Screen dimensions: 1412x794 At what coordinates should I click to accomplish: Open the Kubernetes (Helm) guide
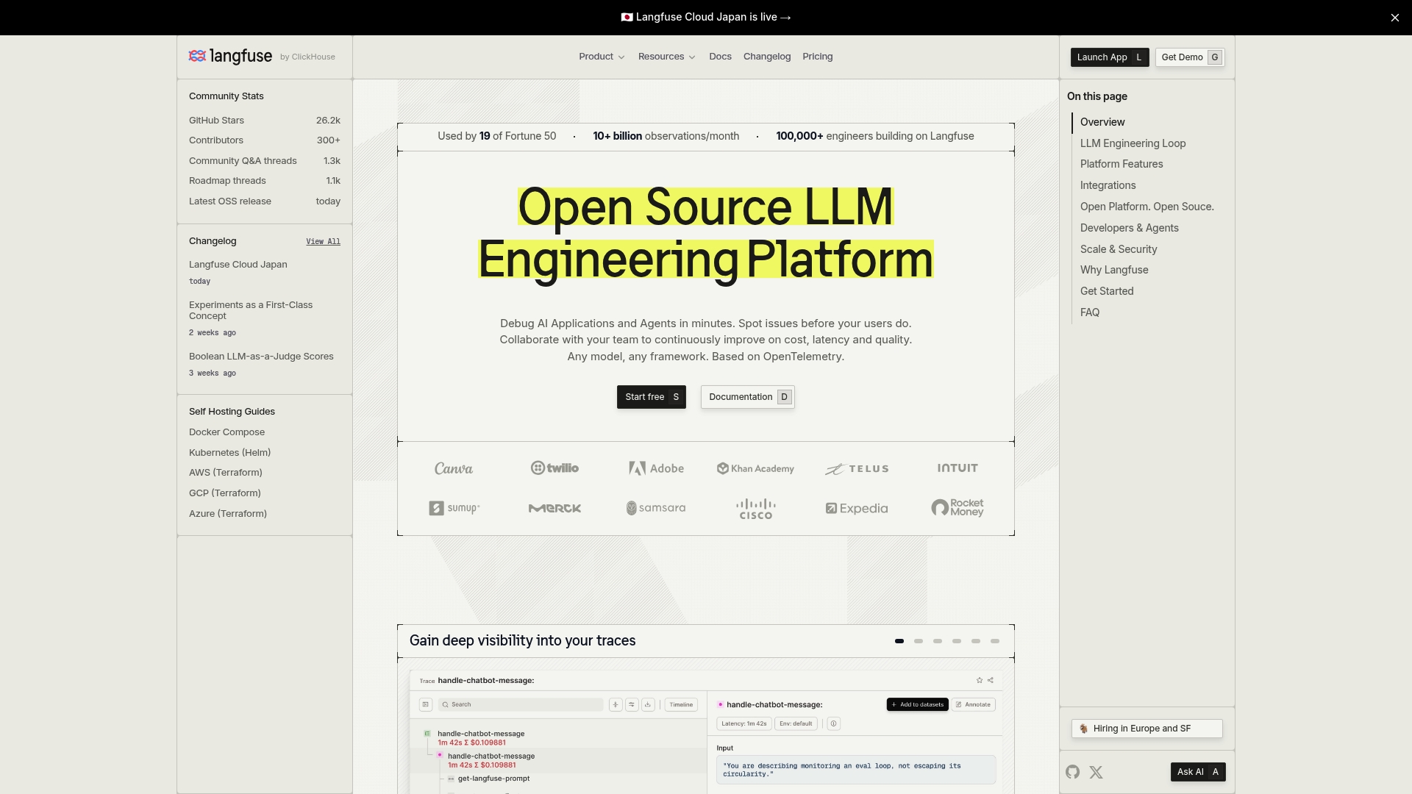[x=229, y=453]
